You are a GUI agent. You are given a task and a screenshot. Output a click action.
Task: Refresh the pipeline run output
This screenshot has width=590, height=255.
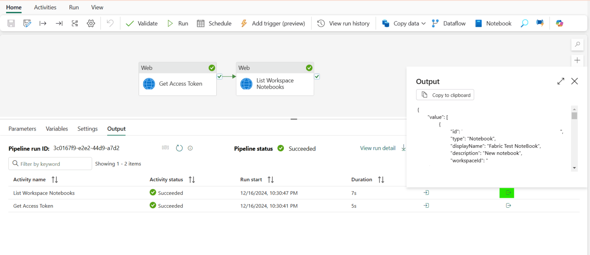click(179, 148)
